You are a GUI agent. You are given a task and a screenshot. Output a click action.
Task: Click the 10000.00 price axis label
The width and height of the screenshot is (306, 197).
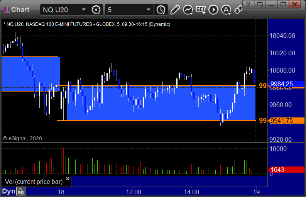(x=282, y=70)
